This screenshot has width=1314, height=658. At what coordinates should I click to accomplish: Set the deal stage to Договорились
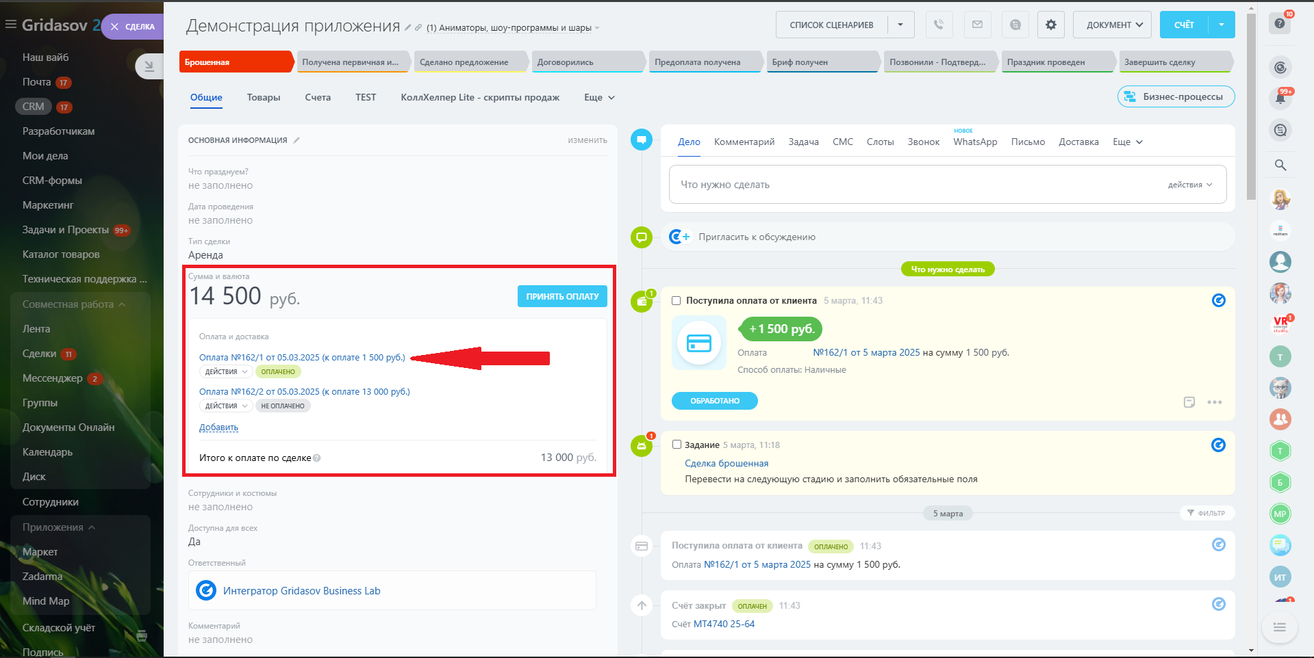pyautogui.click(x=588, y=62)
